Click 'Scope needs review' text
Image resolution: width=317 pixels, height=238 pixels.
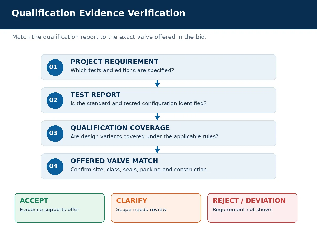coord(141,210)
